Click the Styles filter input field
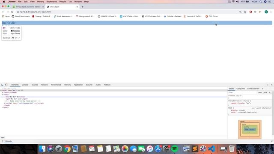The image size is (274, 154). tap(242, 92)
